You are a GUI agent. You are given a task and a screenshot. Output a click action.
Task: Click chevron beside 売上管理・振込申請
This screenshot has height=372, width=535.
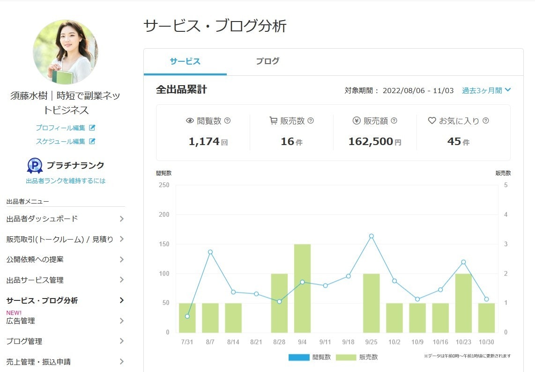point(121,362)
